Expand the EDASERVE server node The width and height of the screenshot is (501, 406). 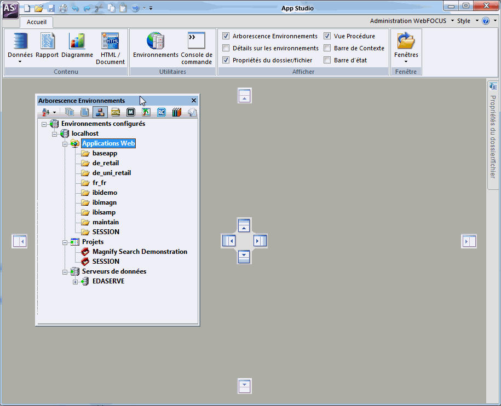click(75, 282)
